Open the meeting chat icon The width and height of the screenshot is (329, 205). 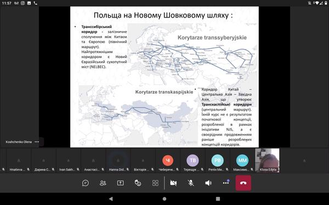pyautogui.click(x=86, y=183)
